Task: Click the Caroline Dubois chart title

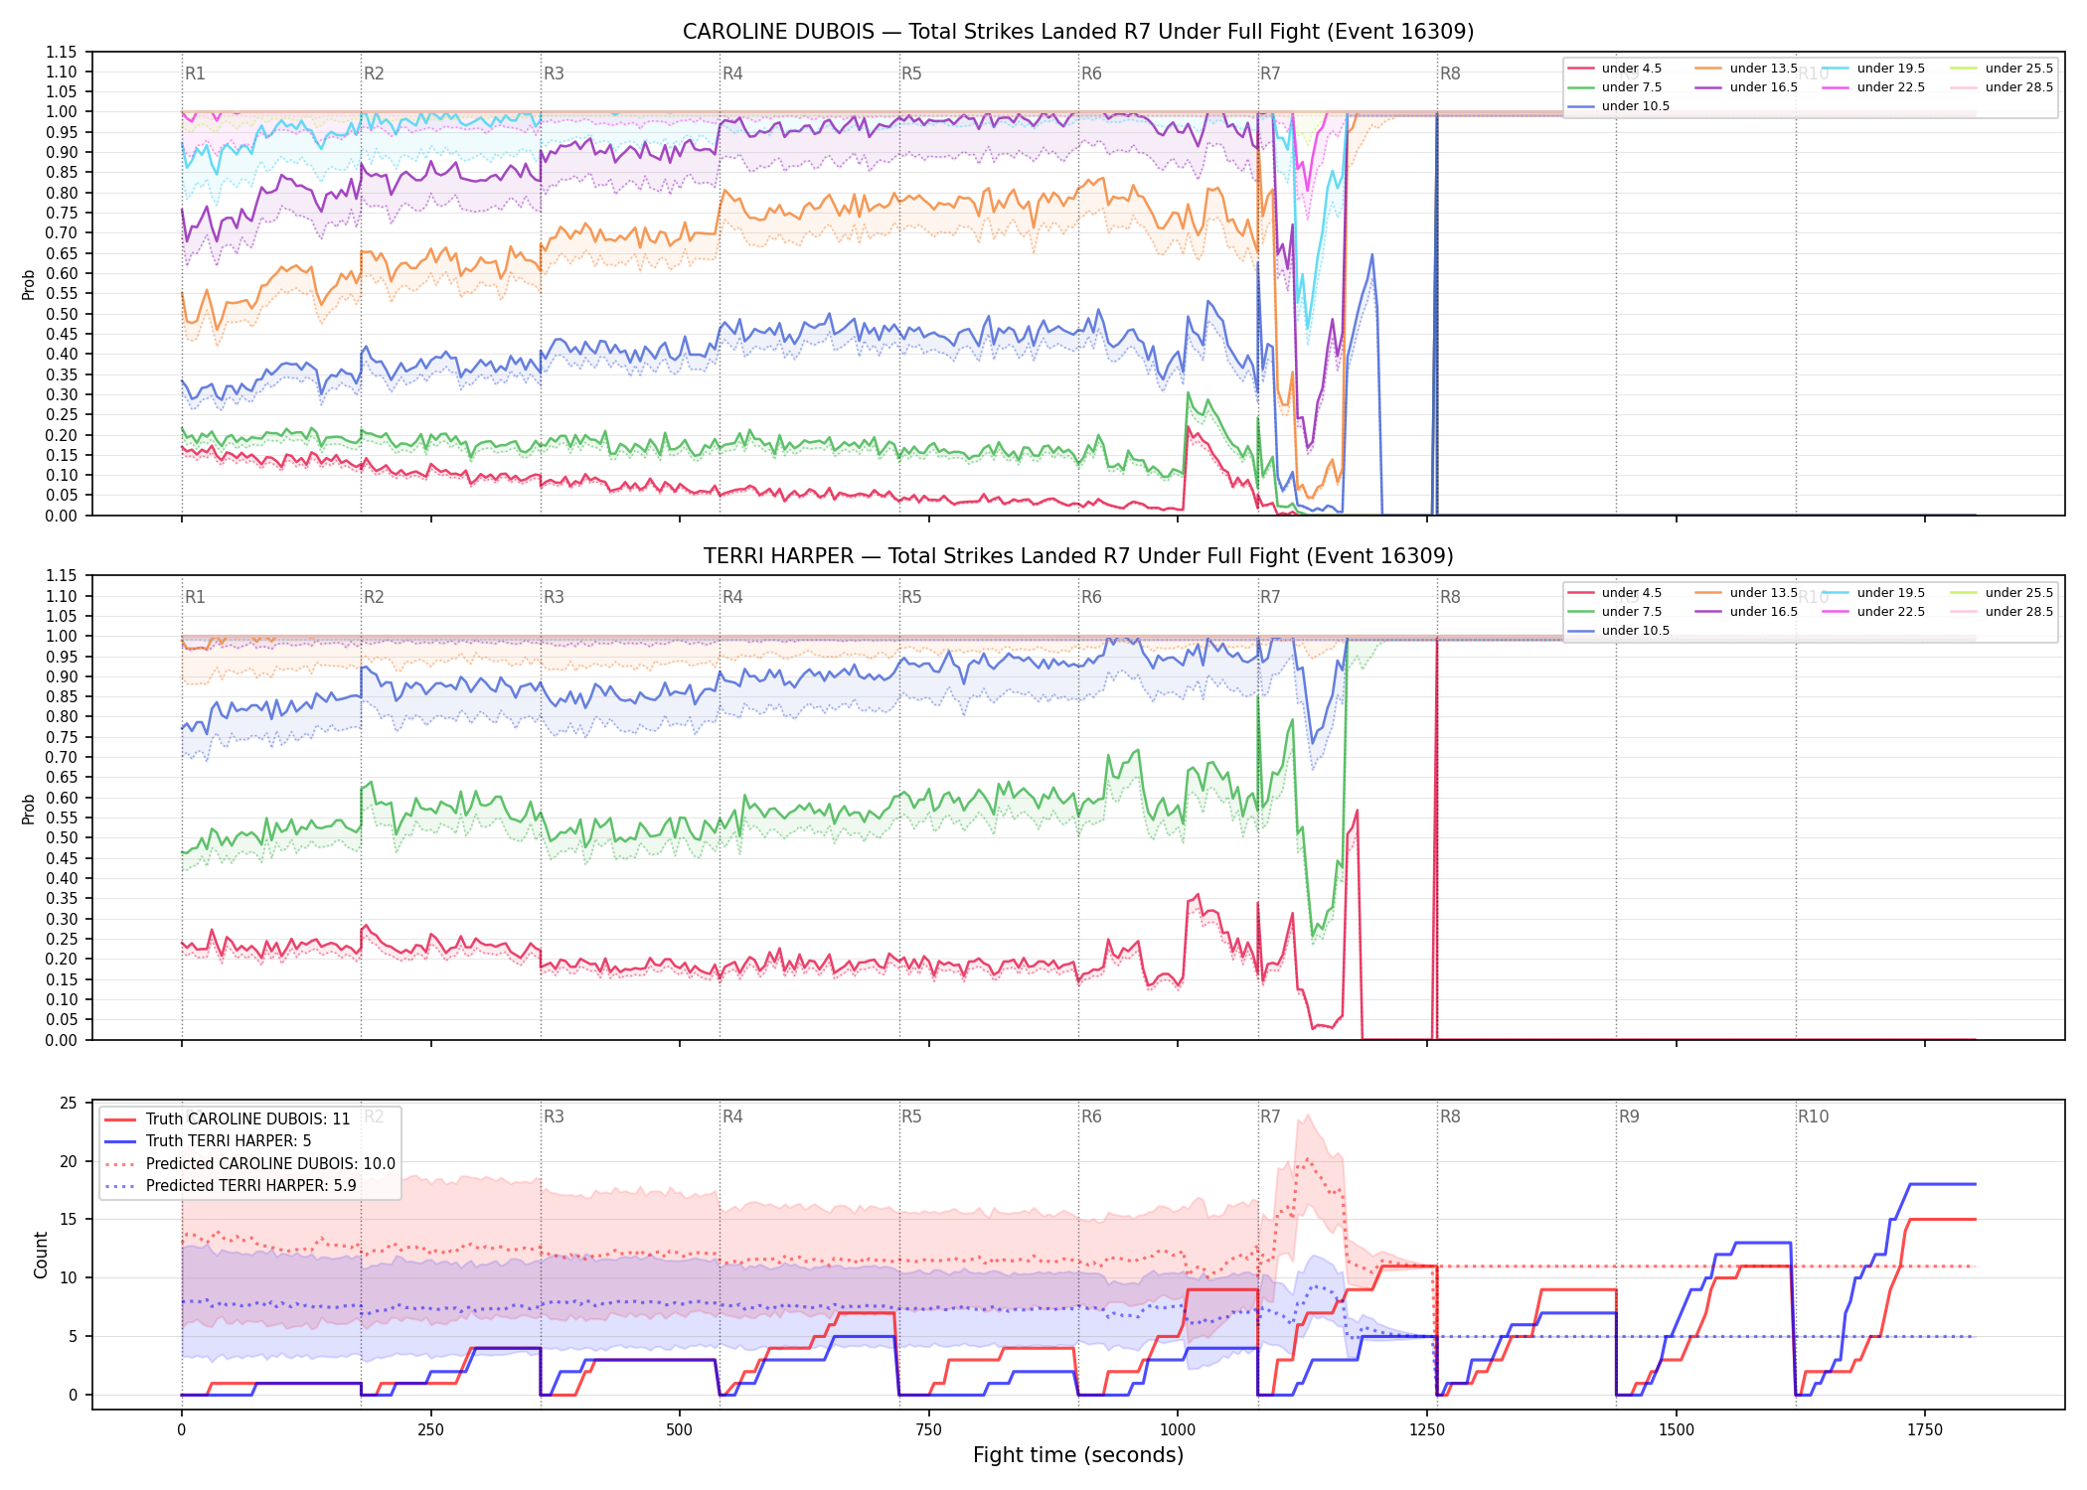Action: coord(1078,32)
